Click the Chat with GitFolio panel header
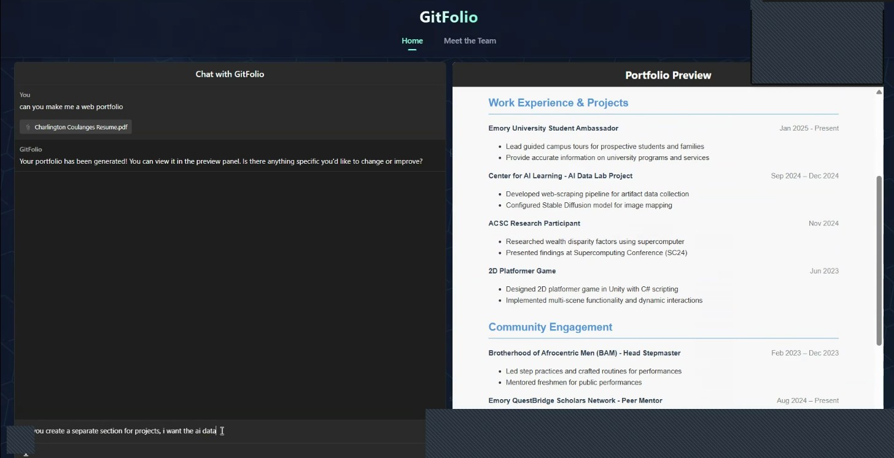The image size is (894, 458). (x=229, y=74)
